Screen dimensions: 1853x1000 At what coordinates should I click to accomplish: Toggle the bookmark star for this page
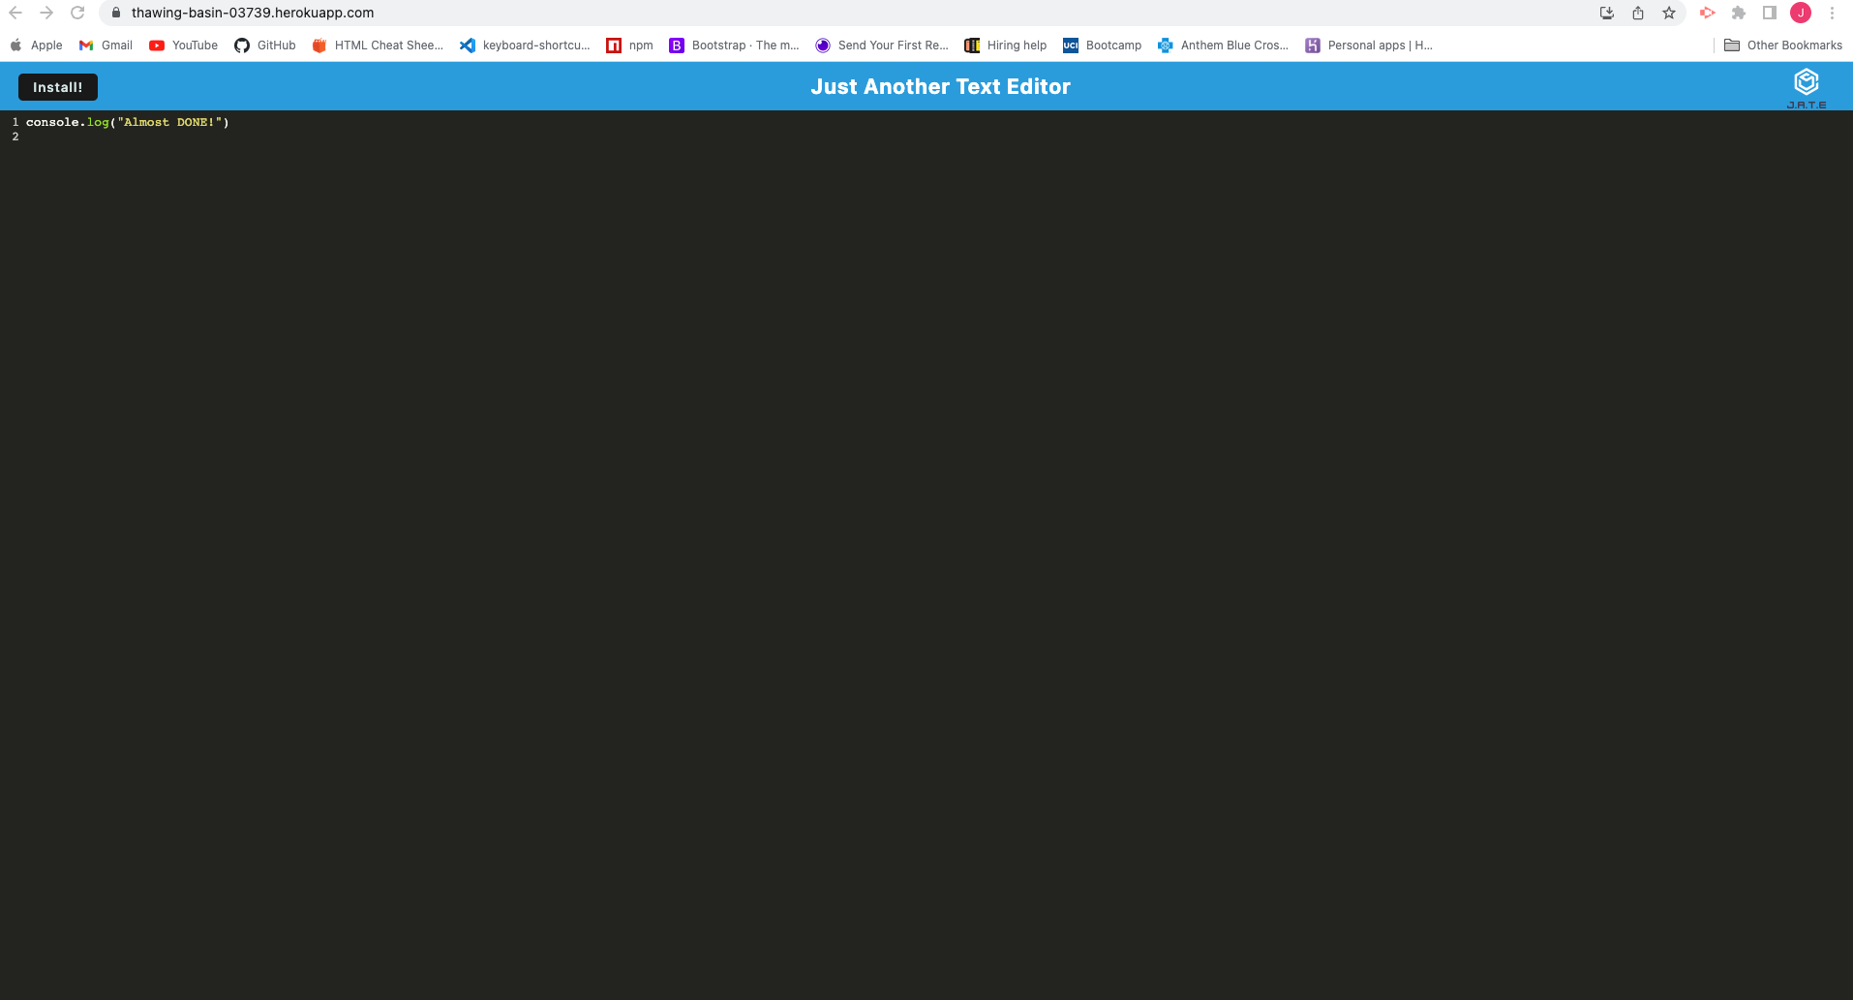coord(1669,13)
